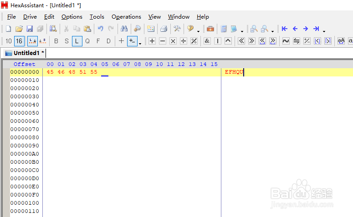
Task: Click the rotate left operation icon
Action: tap(262, 41)
